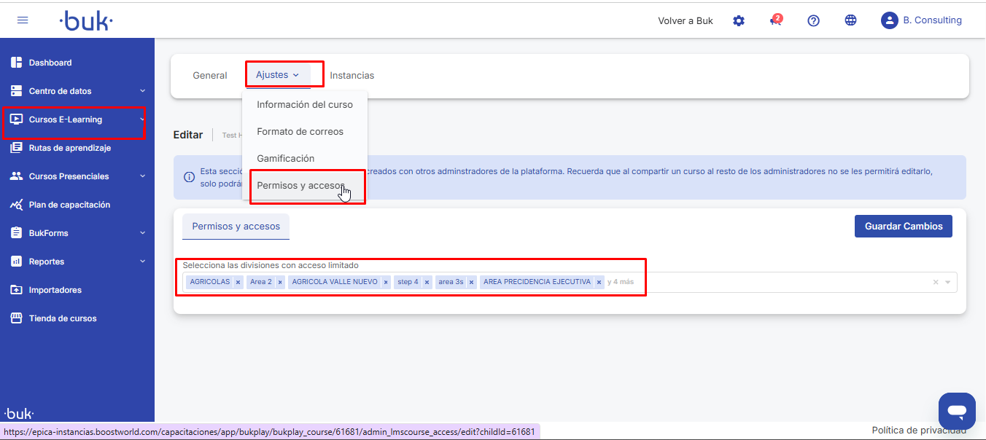Remove the AREA PRECIDENCIA EJECUTIVA tag
The image size is (986, 440).
tap(599, 282)
